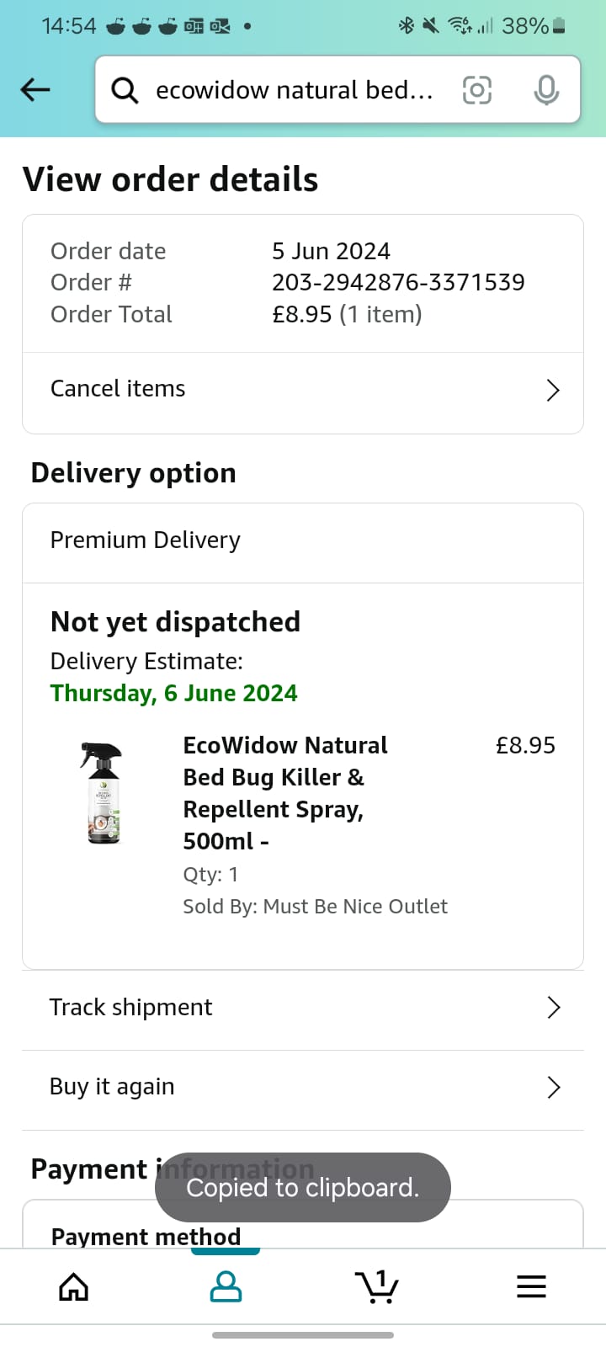Tap the microphone voice search icon
The width and height of the screenshot is (606, 1347).
point(546,90)
